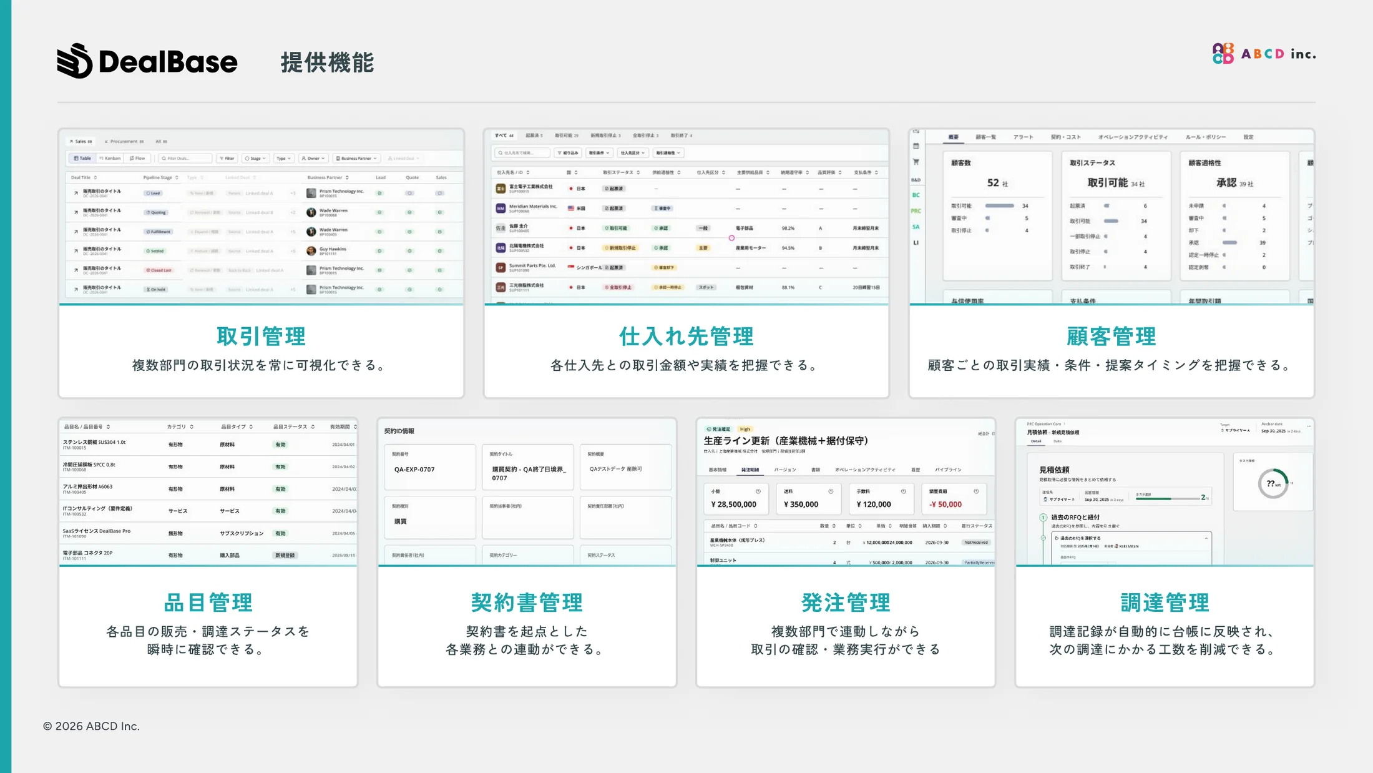The width and height of the screenshot is (1373, 773).
Task: Open the 仕入先区分 dropdown
Action: tap(632, 153)
